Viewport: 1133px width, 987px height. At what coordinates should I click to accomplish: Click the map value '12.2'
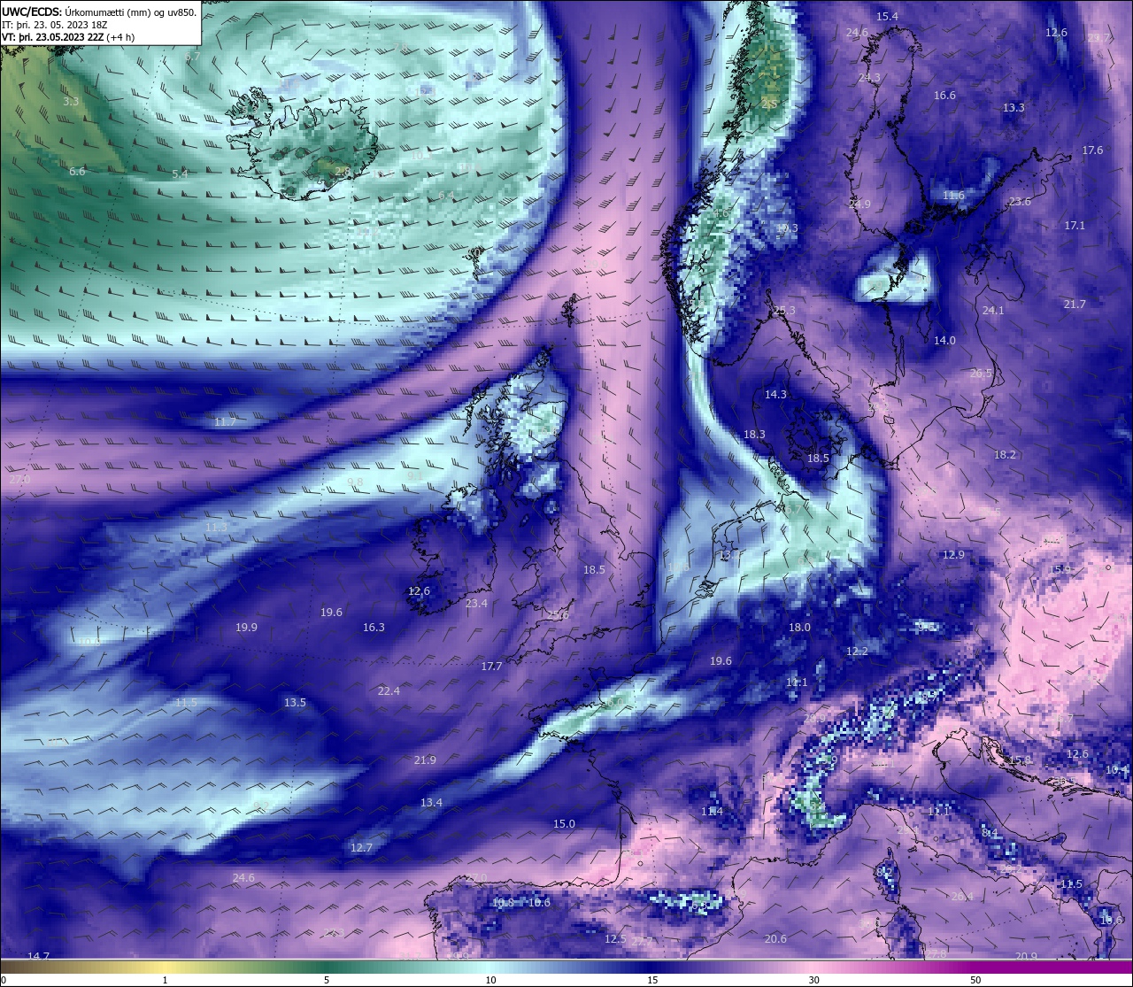tap(857, 652)
